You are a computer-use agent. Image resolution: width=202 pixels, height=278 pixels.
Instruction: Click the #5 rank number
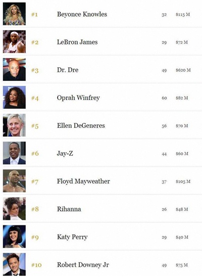35,126
